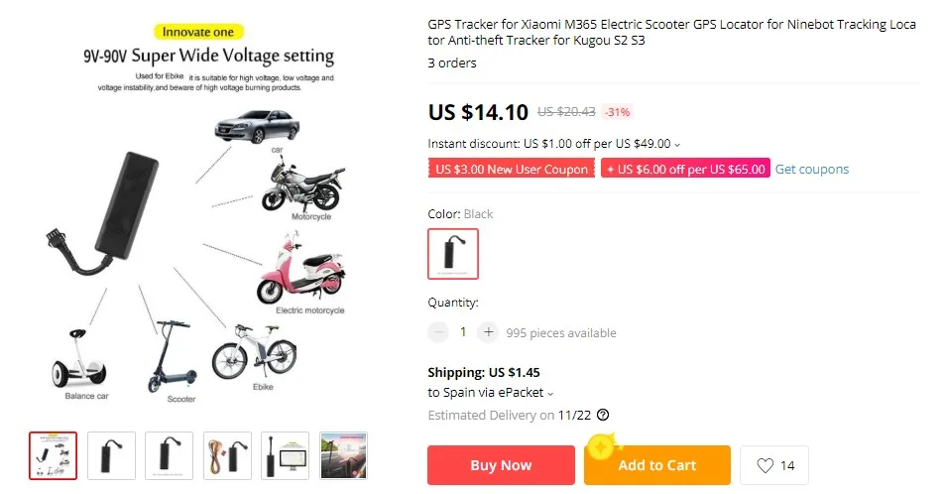Screen dimensions: 945x494
Task: Select the US $6.00 off per US $65.00 coupon
Action: click(685, 169)
